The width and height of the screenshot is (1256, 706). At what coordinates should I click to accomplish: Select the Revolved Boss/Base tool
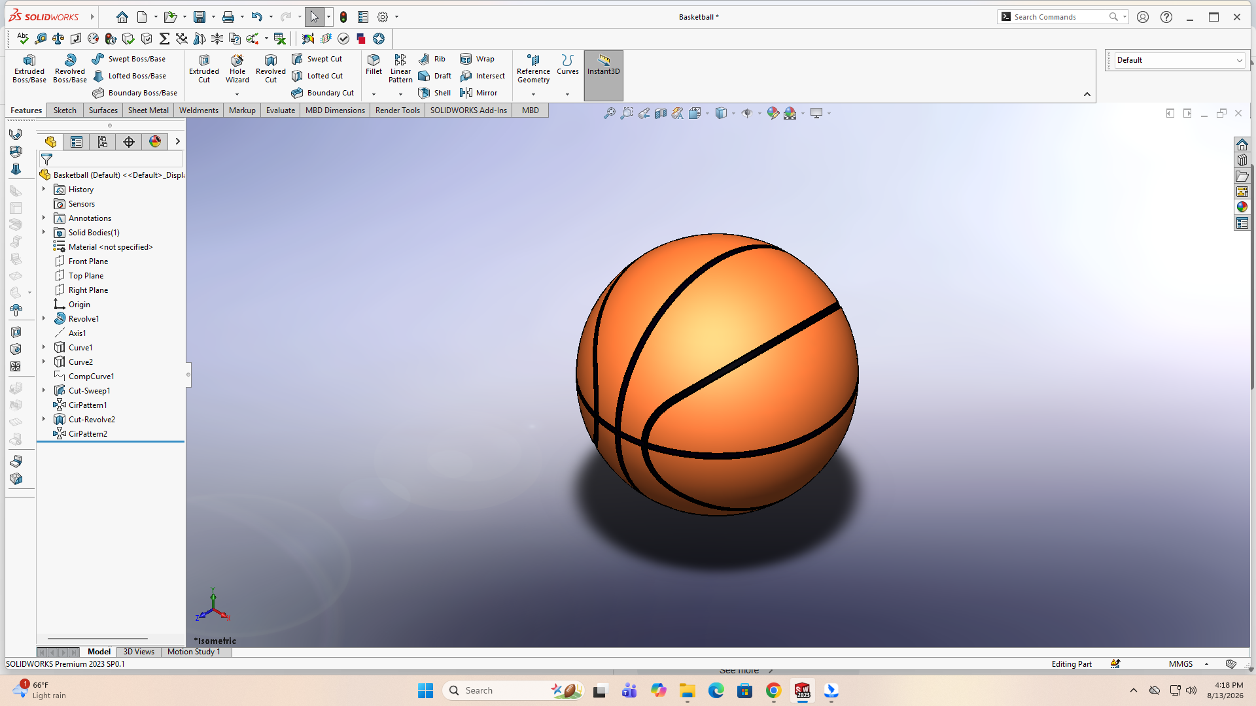pos(70,69)
